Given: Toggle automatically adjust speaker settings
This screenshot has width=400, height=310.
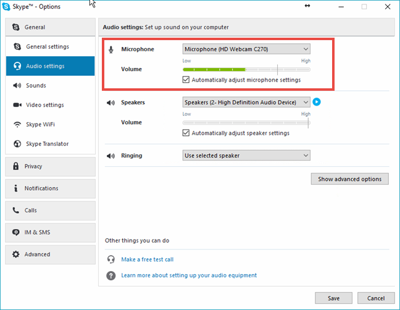Looking at the screenshot, I should coord(186,133).
